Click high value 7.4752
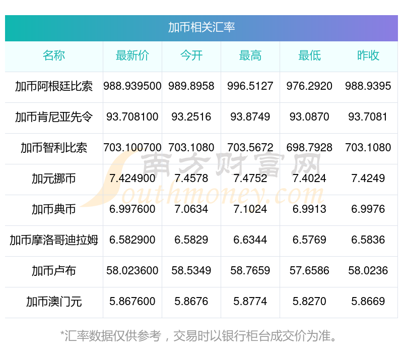Viewport: 403px width, 352px height. [x=250, y=179]
